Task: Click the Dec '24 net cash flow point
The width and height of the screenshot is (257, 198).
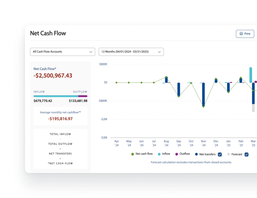Action: (x=216, y=79)
